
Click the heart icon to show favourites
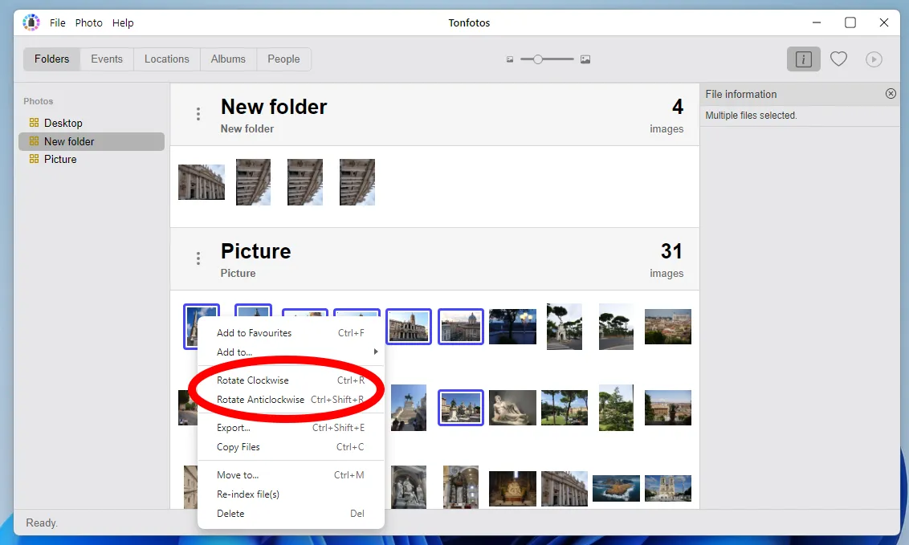(838, 59)
